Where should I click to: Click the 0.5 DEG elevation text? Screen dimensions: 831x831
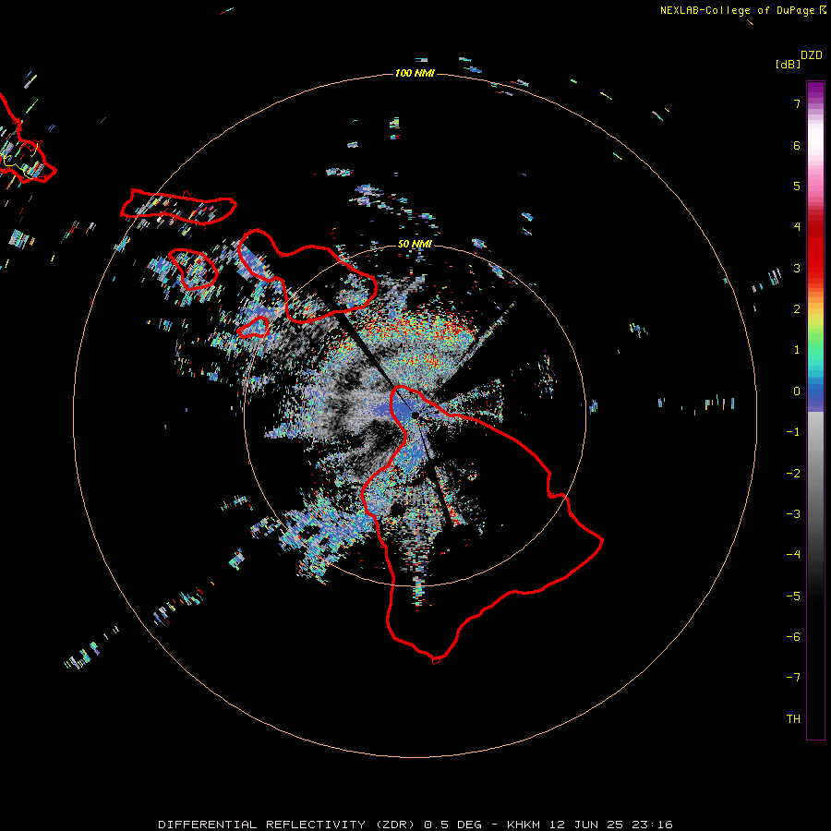coord(453,825)
